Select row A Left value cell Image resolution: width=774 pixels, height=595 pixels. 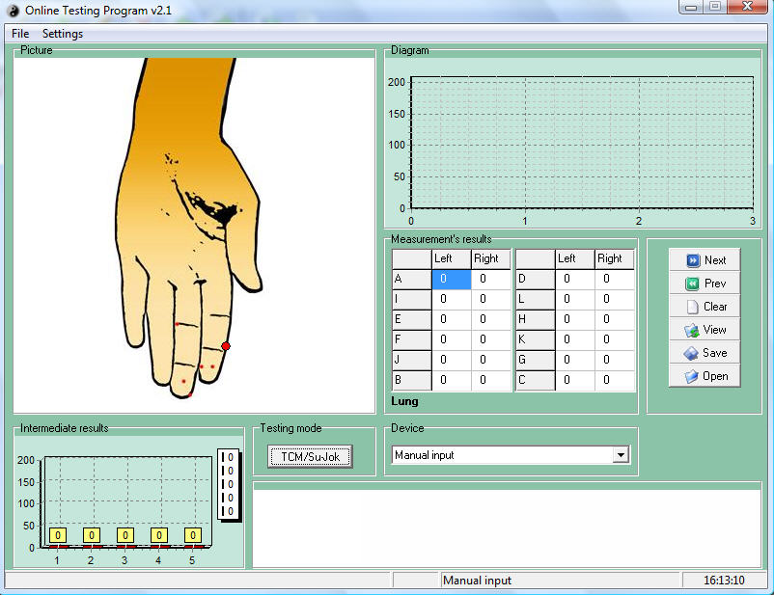point(451,280)
